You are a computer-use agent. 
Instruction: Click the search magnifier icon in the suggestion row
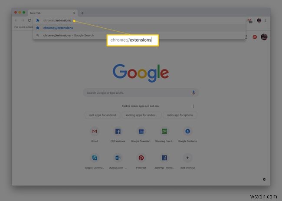(x=38, y=35)
